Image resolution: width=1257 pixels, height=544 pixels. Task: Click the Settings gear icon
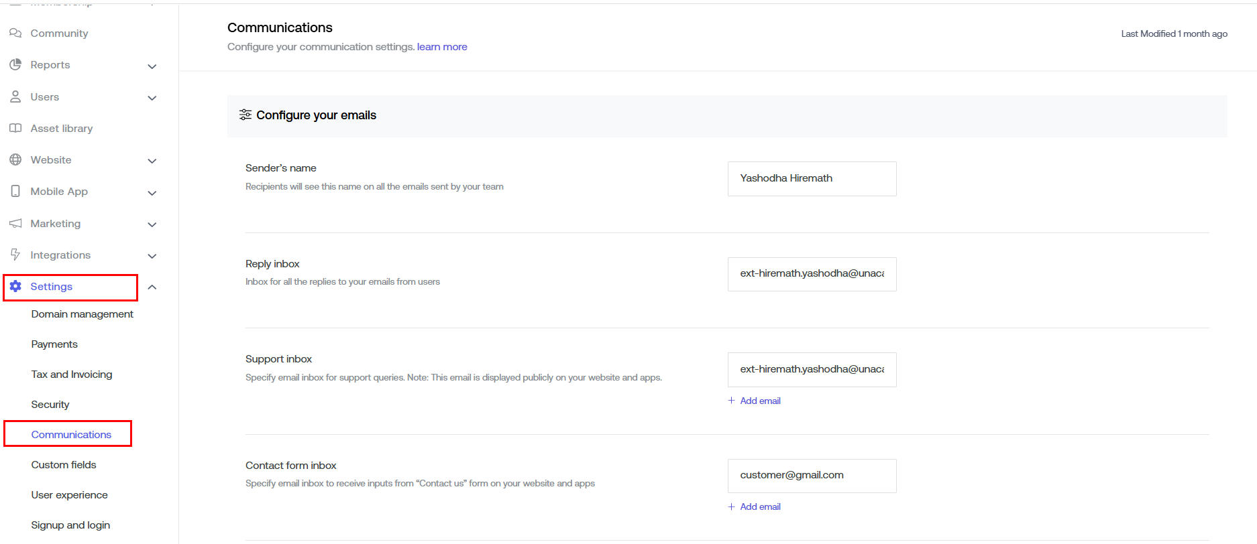point(15,287)
